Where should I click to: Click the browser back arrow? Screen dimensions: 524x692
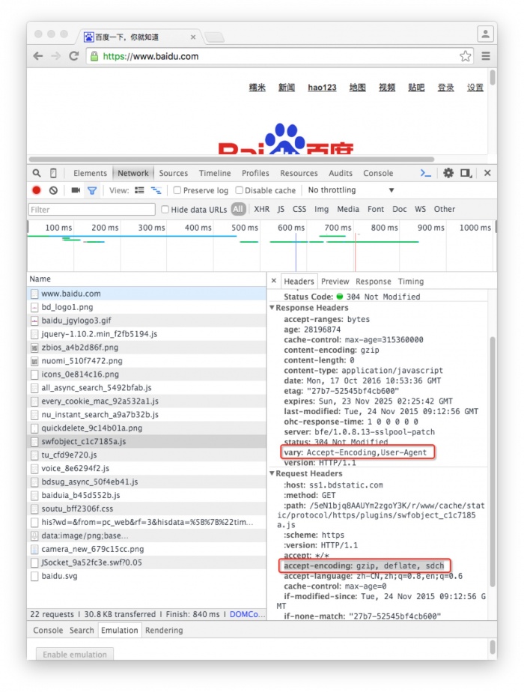(x=38, y=56)
